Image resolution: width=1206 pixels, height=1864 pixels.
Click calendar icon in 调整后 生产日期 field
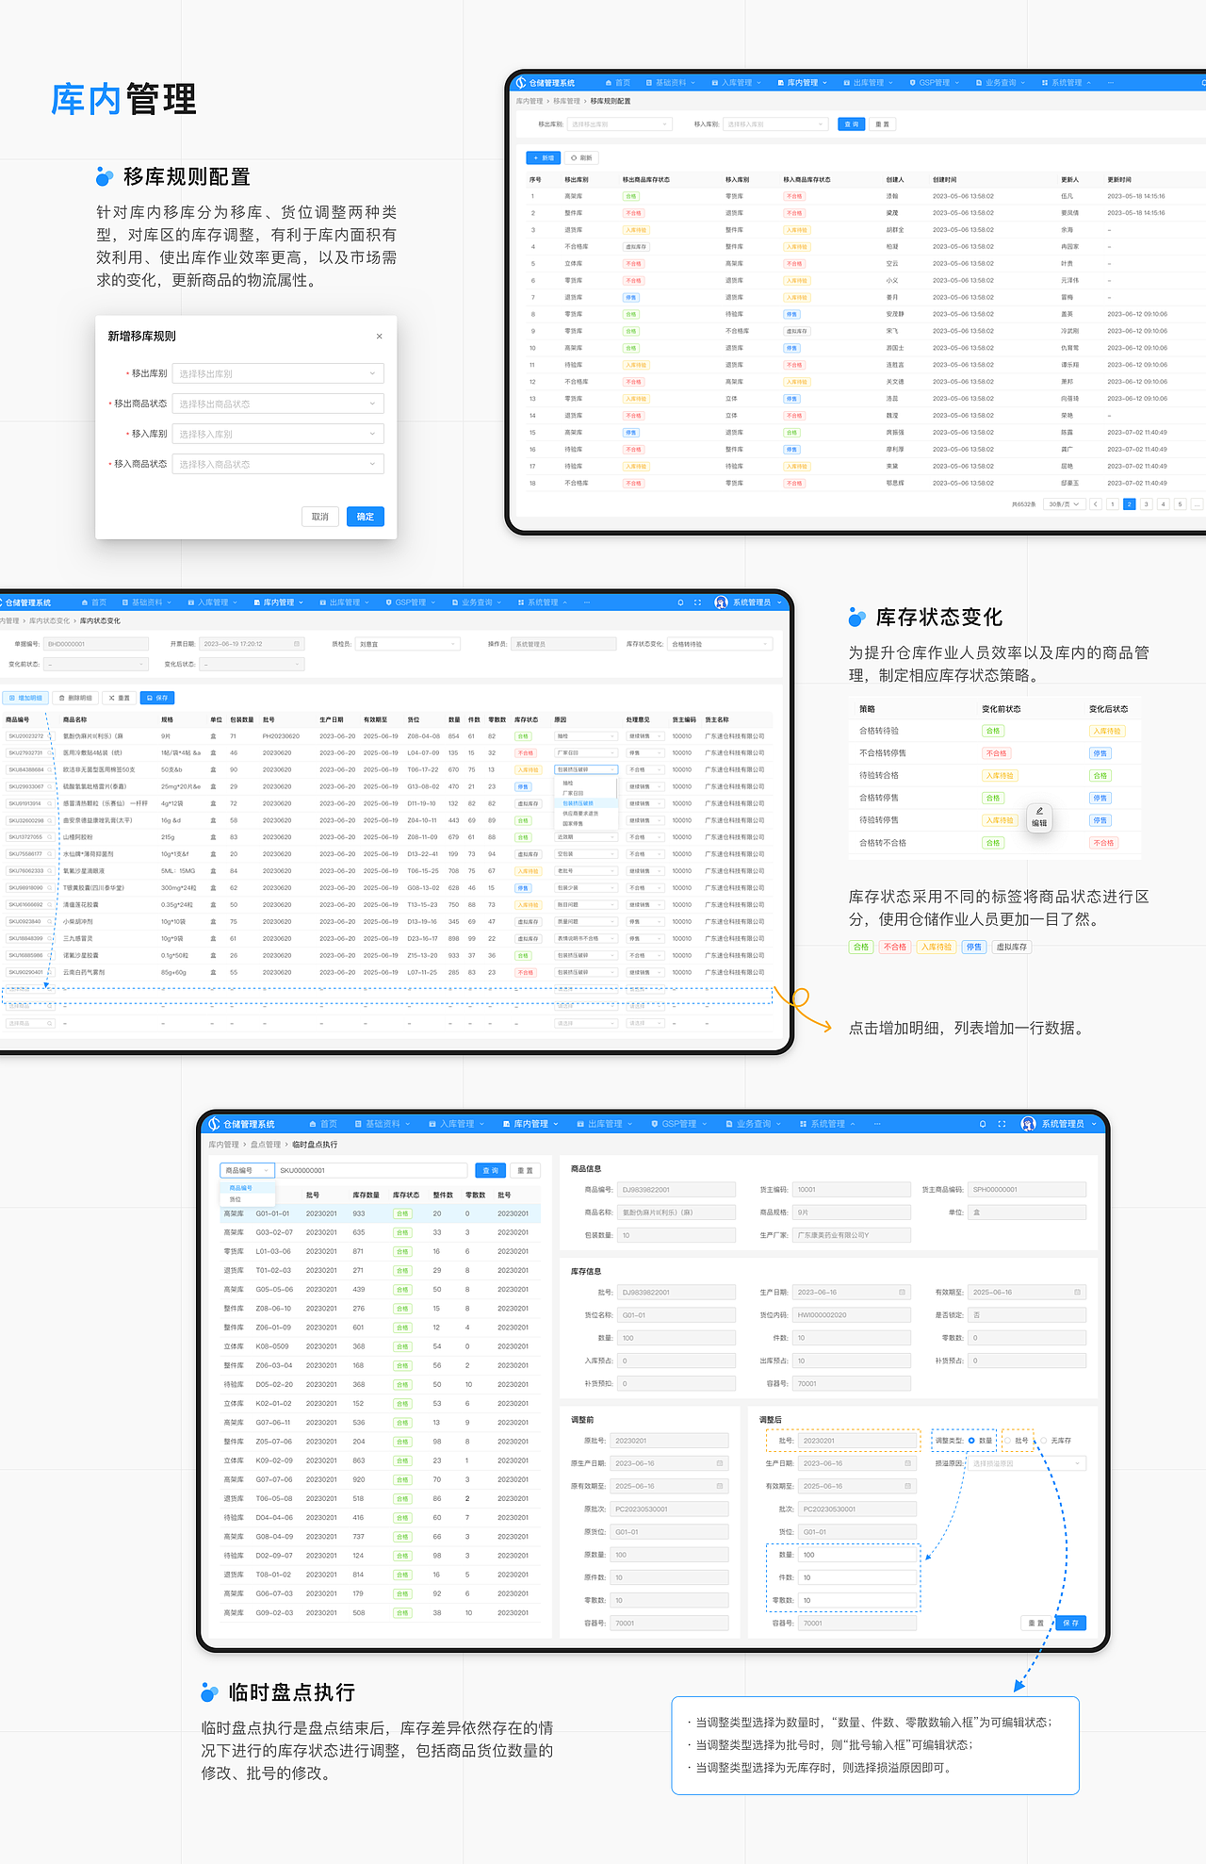tap(908, 1463)
